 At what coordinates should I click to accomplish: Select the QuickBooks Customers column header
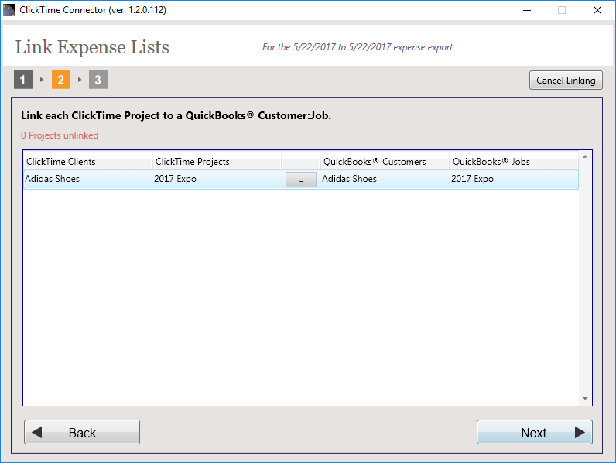pos(385,162)
